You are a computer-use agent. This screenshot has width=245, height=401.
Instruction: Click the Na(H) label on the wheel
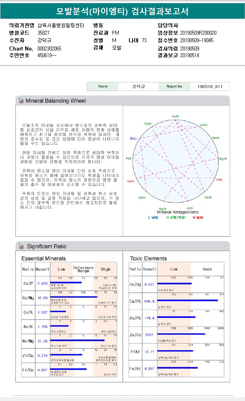click(131, 181)
